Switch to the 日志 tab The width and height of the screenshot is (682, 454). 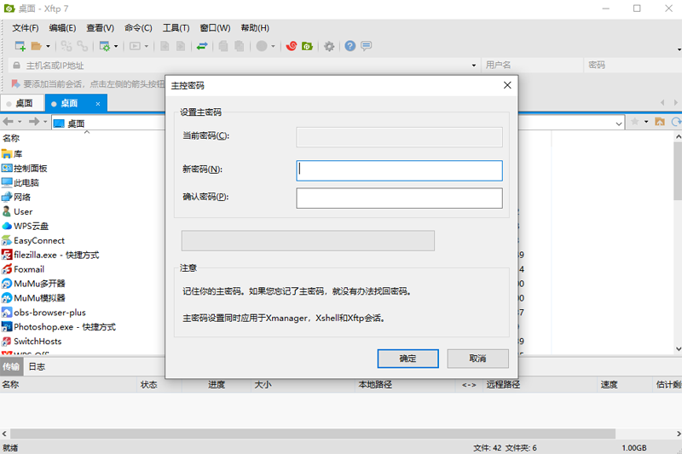coord(37,366)
